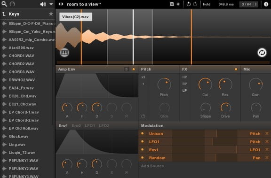Click the 3 / 64 voice counter

click(x=246, y=4)
